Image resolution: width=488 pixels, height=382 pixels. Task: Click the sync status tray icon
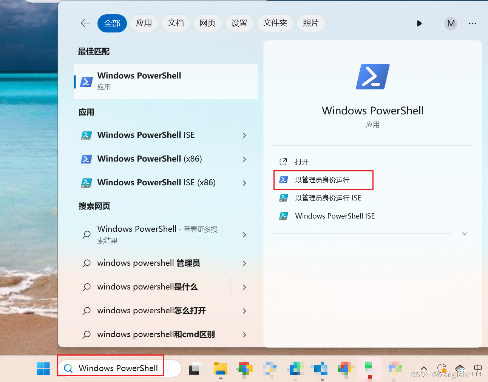tap(442, 368)
